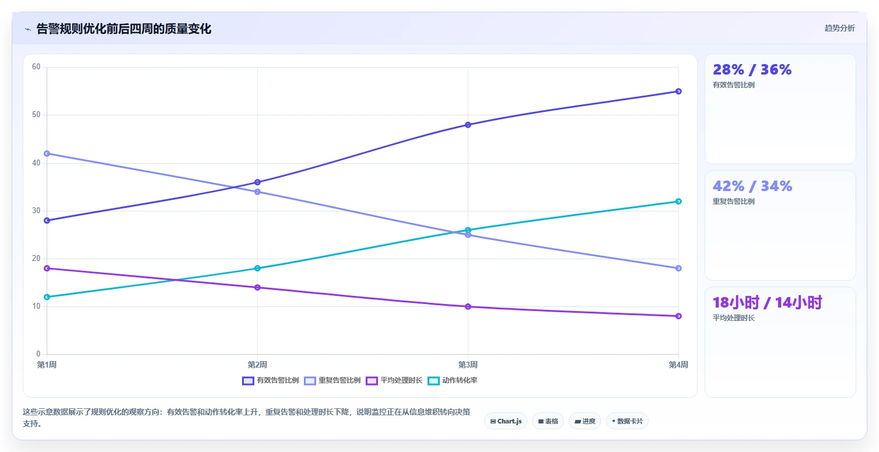Click the 第1周 axis label
This screenshot has height=452, width=879.
(47, 365)
